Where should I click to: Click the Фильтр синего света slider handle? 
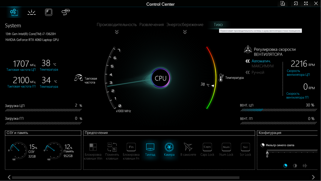[x=267, y=153]
